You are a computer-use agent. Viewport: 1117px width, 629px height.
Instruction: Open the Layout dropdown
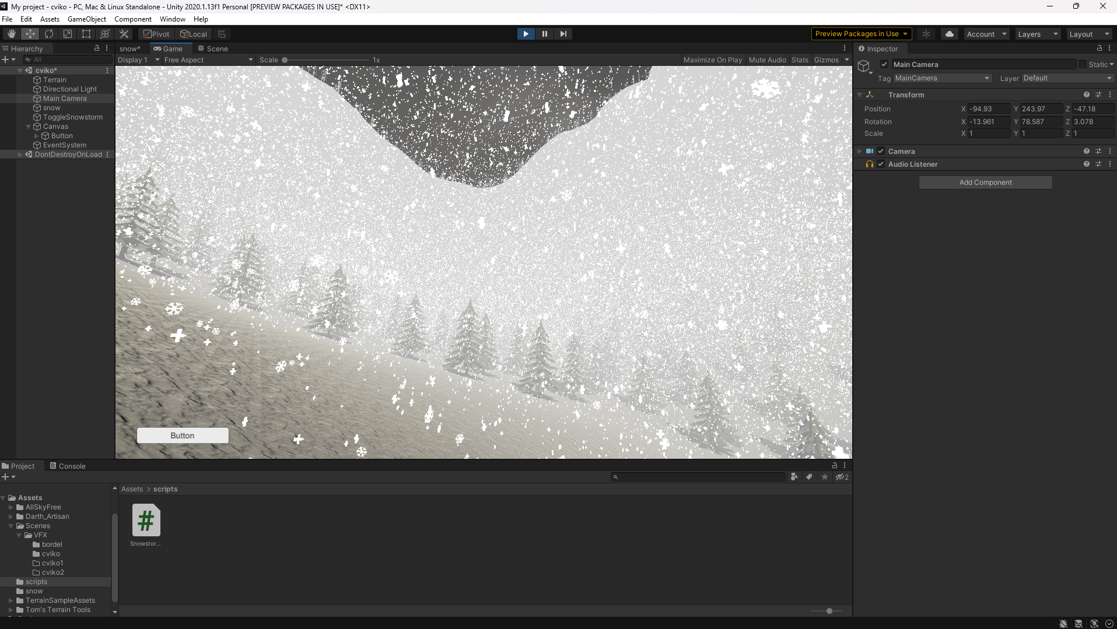[1089, 34]
